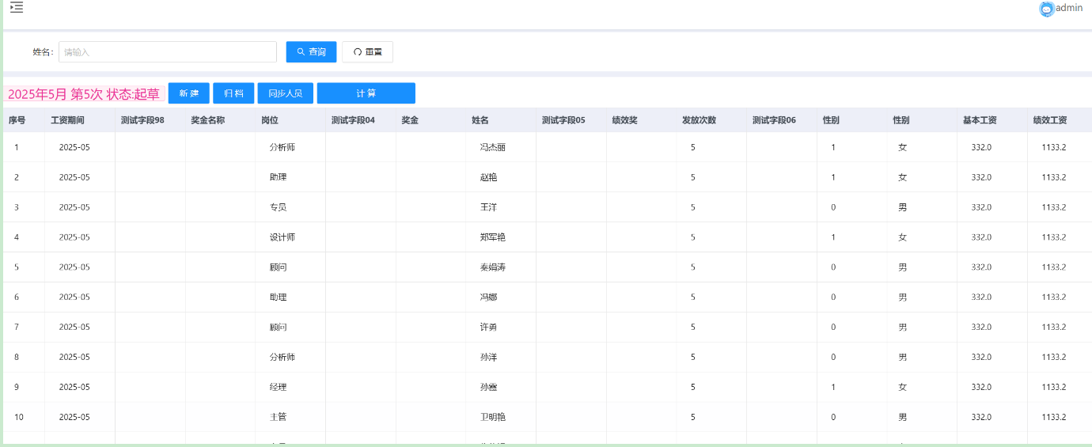This screenshot has width=1092, height=447.
Task: Click 发放次数 value 5 in 孙洋 row
Action: [x=693, y=357]
